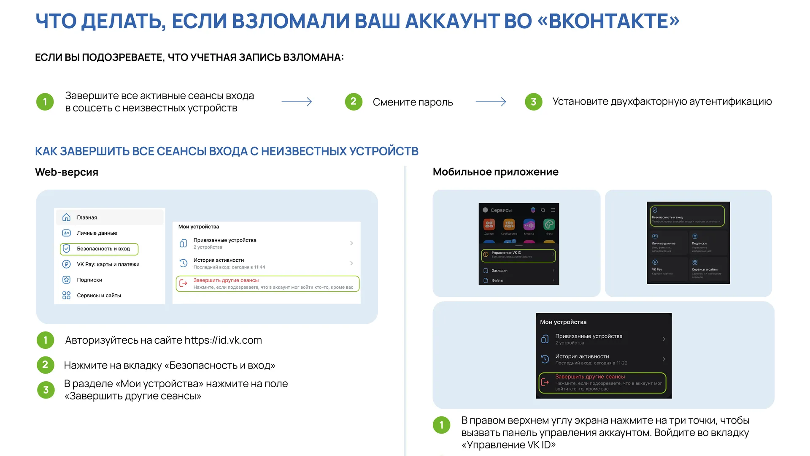Click the ID-card icon beside web Личные данные
810x456 pixels.
click(66, 233)
